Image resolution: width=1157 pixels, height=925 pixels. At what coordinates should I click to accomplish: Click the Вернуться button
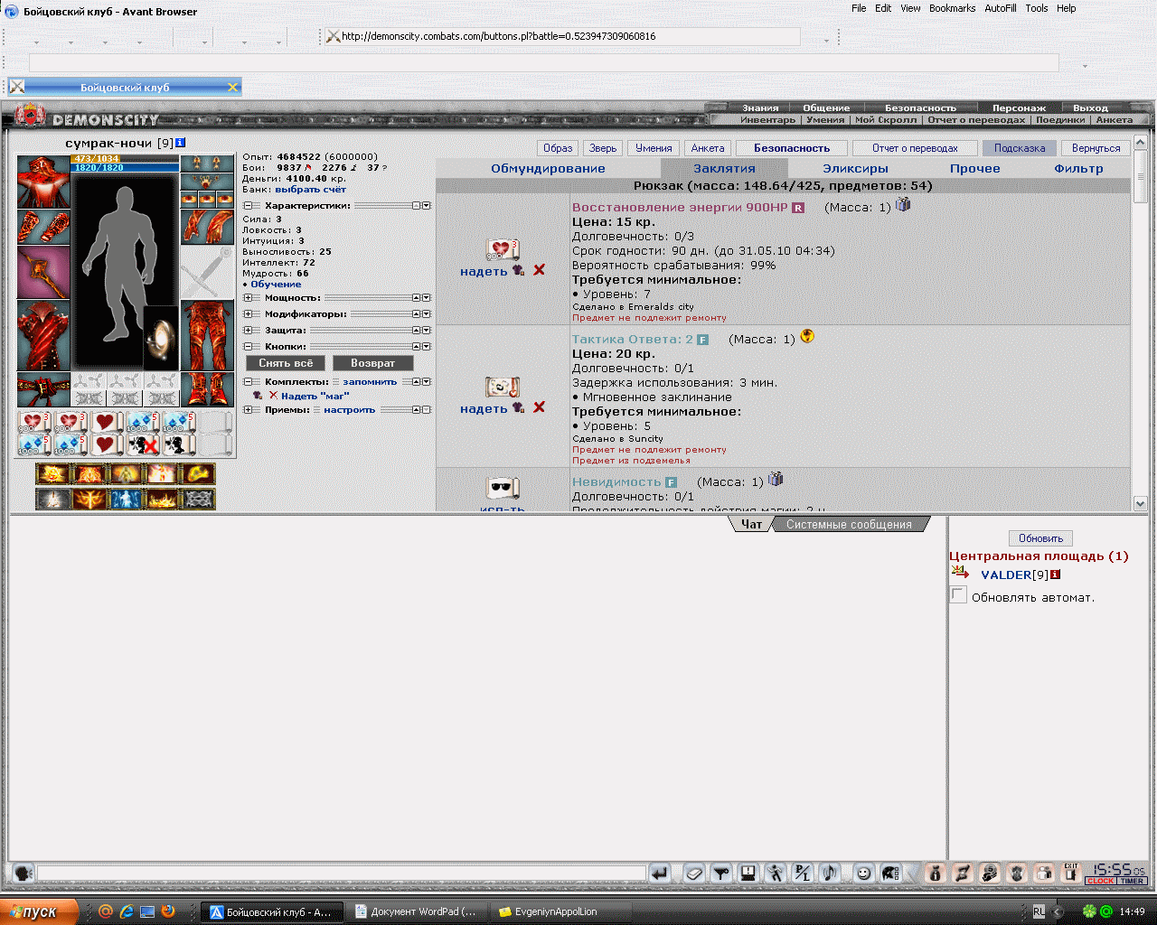[1096, 148]
